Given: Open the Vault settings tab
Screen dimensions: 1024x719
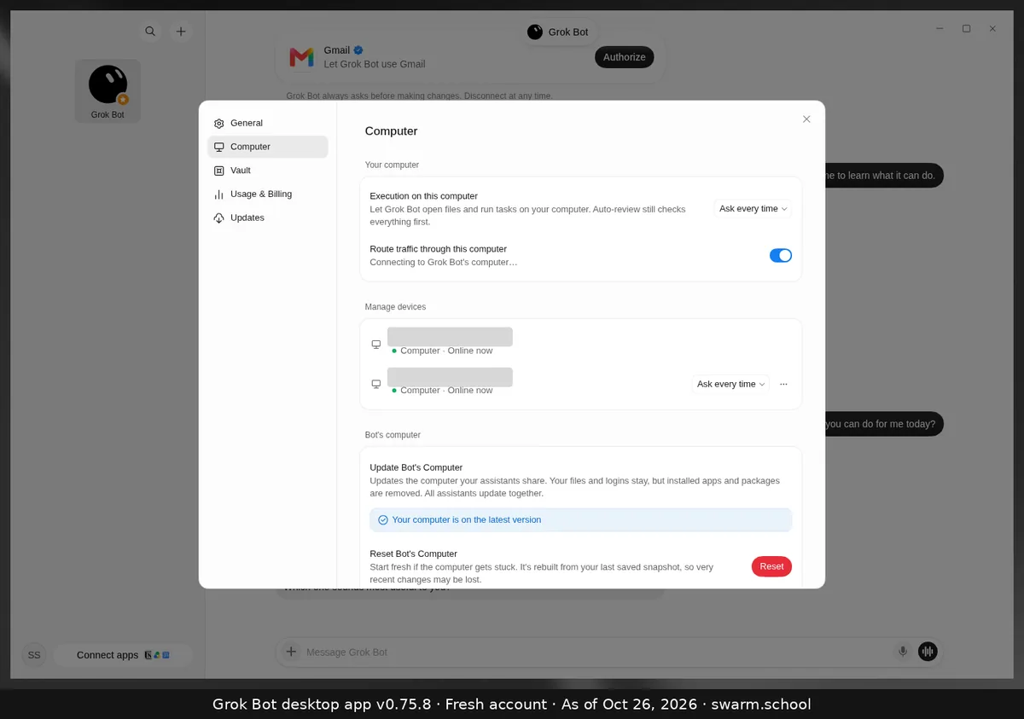Looking at the screenshot, I should click(267, 171).
